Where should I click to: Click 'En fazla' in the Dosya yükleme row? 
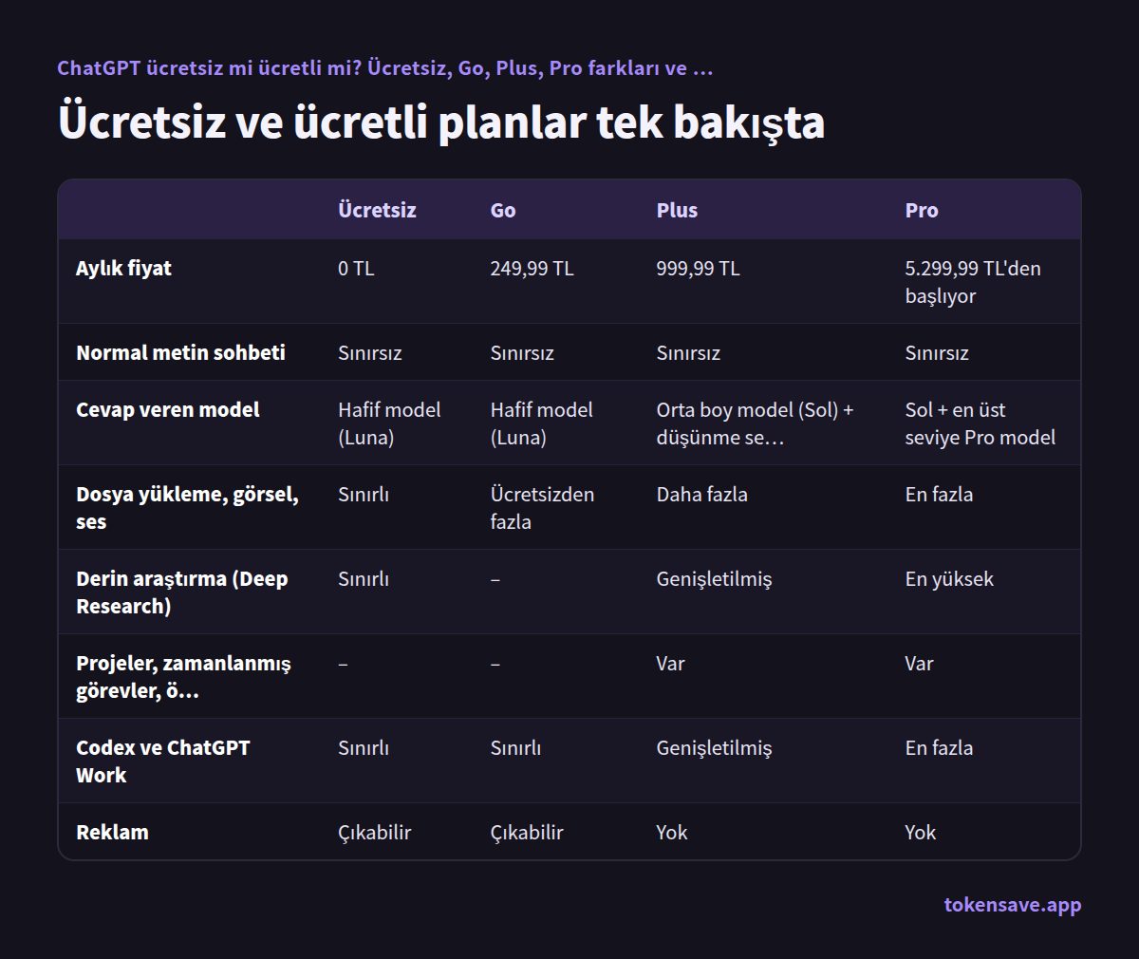click(939, 495)
